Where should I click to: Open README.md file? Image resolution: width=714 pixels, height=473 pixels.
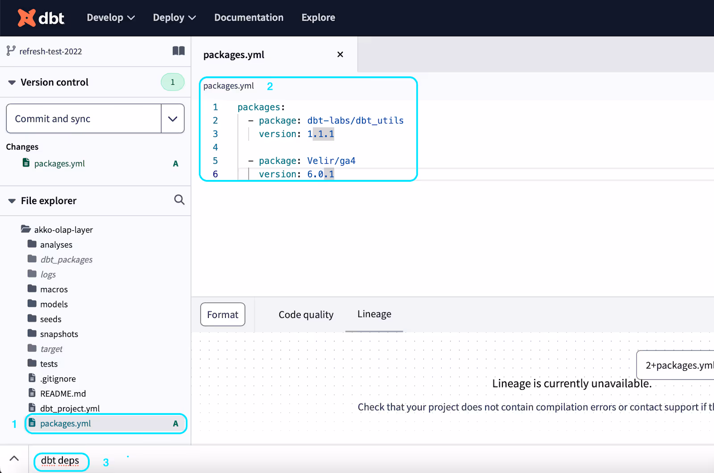[63, 393]
